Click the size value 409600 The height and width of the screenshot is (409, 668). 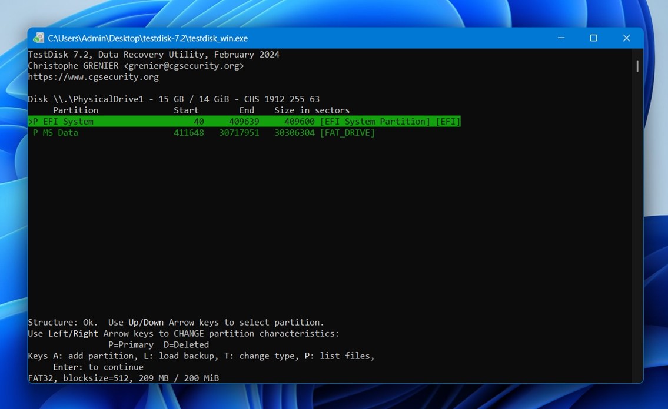coord(300,121)
